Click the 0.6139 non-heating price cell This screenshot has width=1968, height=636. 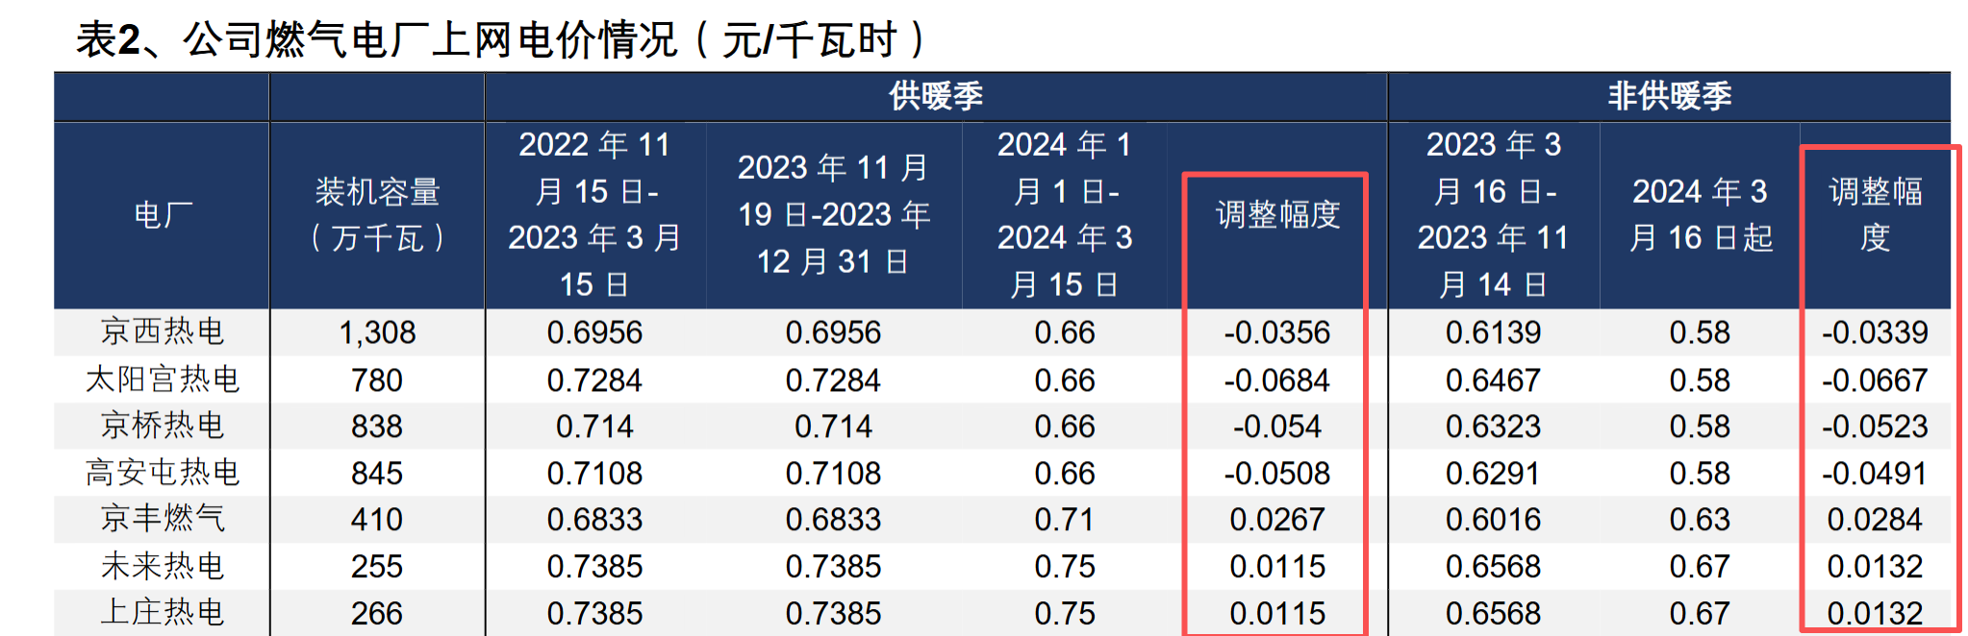(x=1493, y=332)
